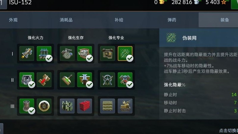Select the camouflage net equipment icon
Image resolution: width=238 pixels, height=134 pixels.
pyautogui.click(x=125, y=53)
